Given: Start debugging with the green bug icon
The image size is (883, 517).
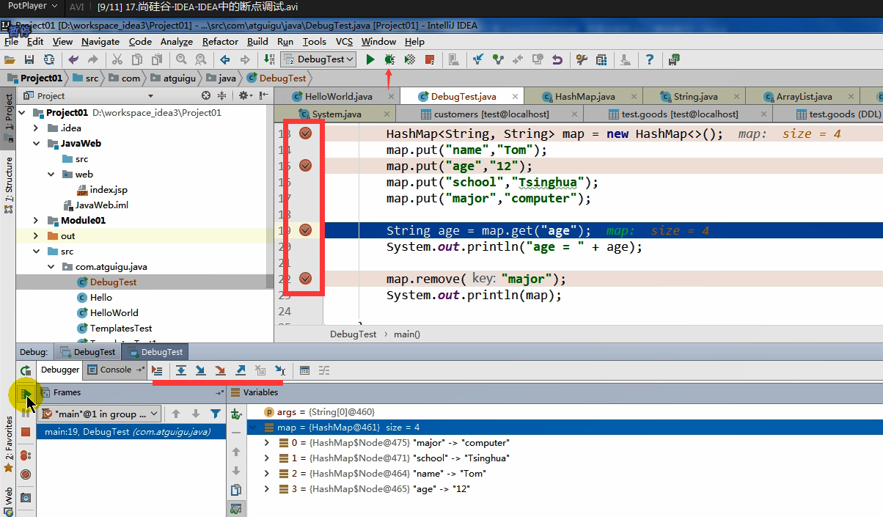Looking at the screenshot, I should click(389, 59).
